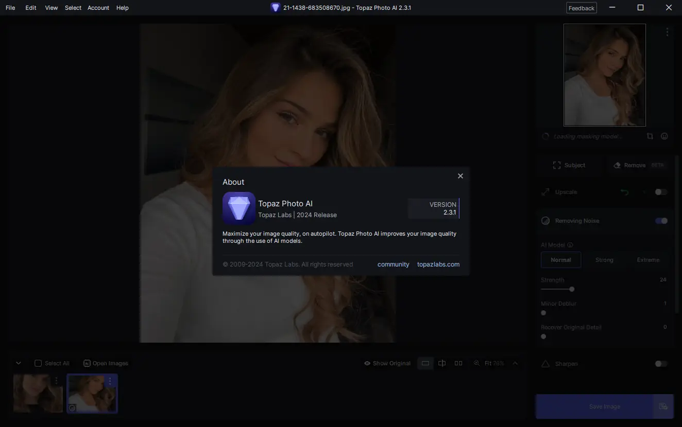
Task: Click the VERSION 2.3.1 badge
Action: pyautogui.click(x=434, y=208)
